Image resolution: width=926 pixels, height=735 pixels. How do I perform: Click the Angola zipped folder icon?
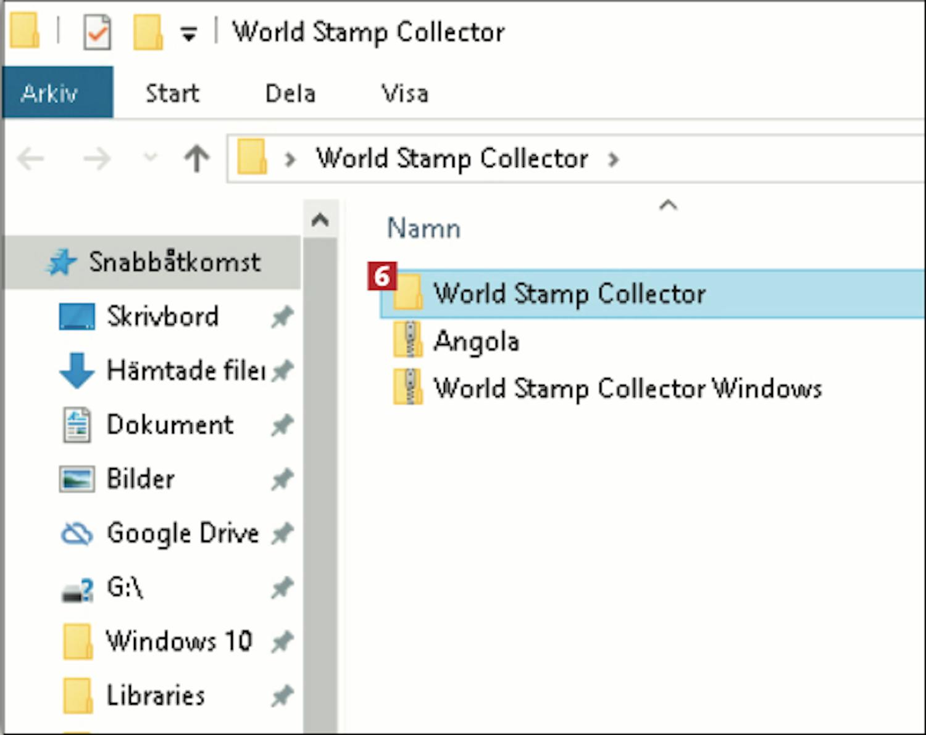click(x=408, y=339)
